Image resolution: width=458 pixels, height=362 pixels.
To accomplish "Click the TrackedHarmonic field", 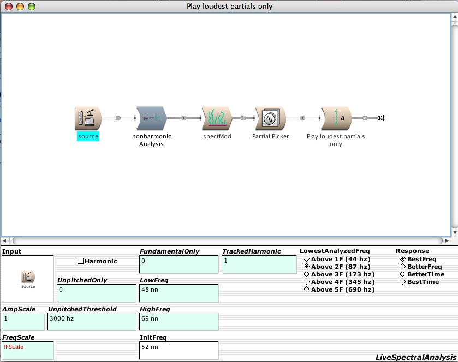I will click(259, 264).
